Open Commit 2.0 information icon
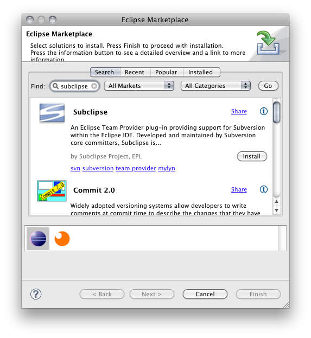 263,189
